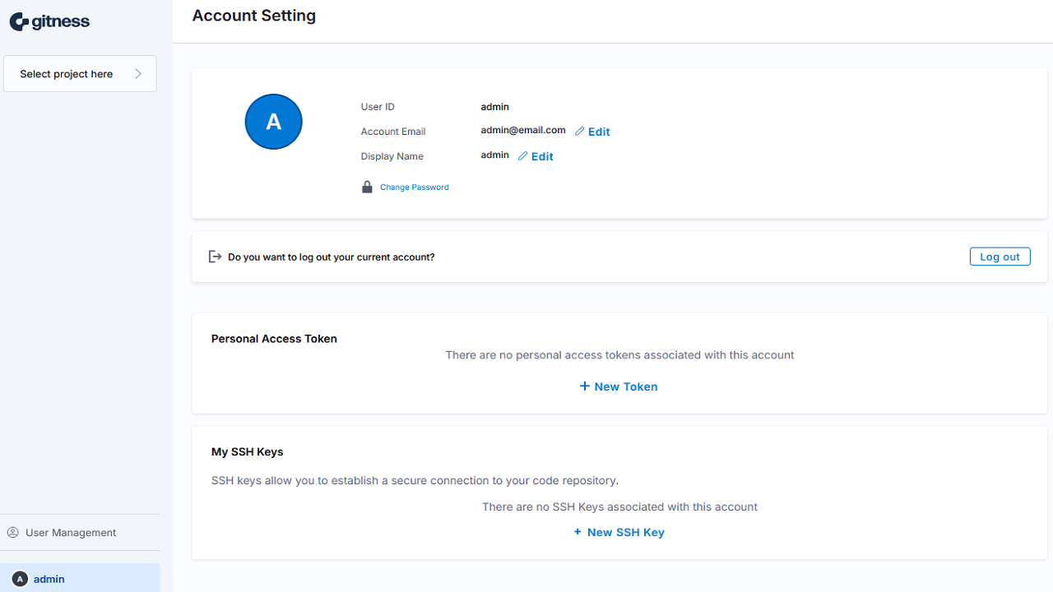Click the plus icon beside New SSH Key
1053x592 pixels.
578,532
